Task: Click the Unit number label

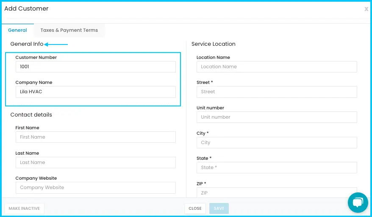Action: click(x=210, y=108)
